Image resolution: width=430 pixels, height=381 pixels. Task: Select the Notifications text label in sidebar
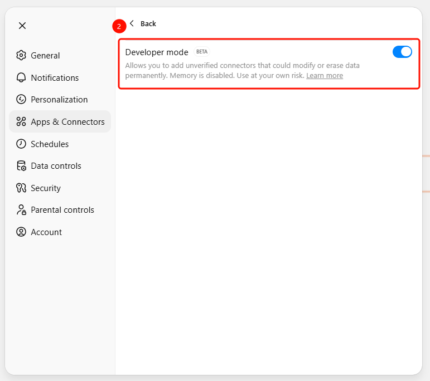pos(55,78)
